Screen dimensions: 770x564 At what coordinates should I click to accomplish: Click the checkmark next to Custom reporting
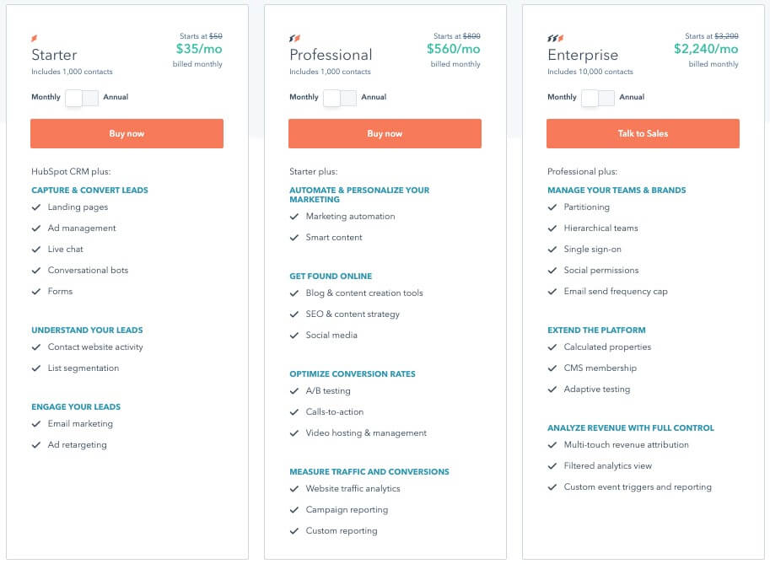(295, 531)
